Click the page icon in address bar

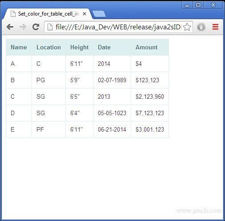click(x=50, y=27)
